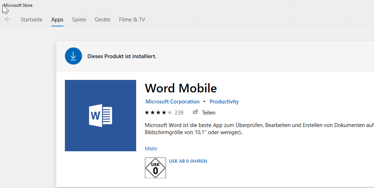
Task: Click the Word Mobile title heading
Action: tap(181, 88)
